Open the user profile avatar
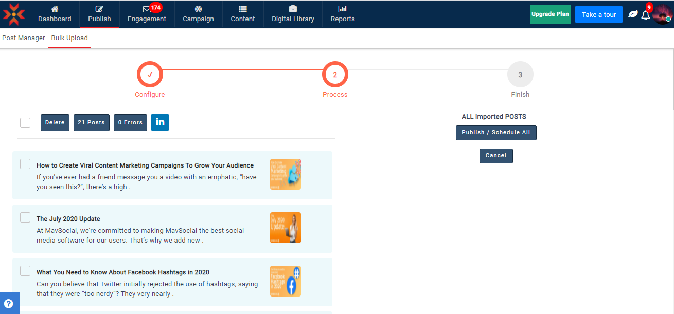Viewport: 674px width, 314px height. tap(662, 14)
